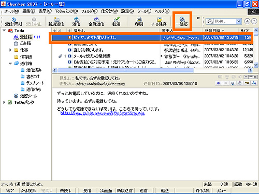259x194 pixels.
Task: Click the 新規送信 new mail toolbar icon
Action: 56,22
